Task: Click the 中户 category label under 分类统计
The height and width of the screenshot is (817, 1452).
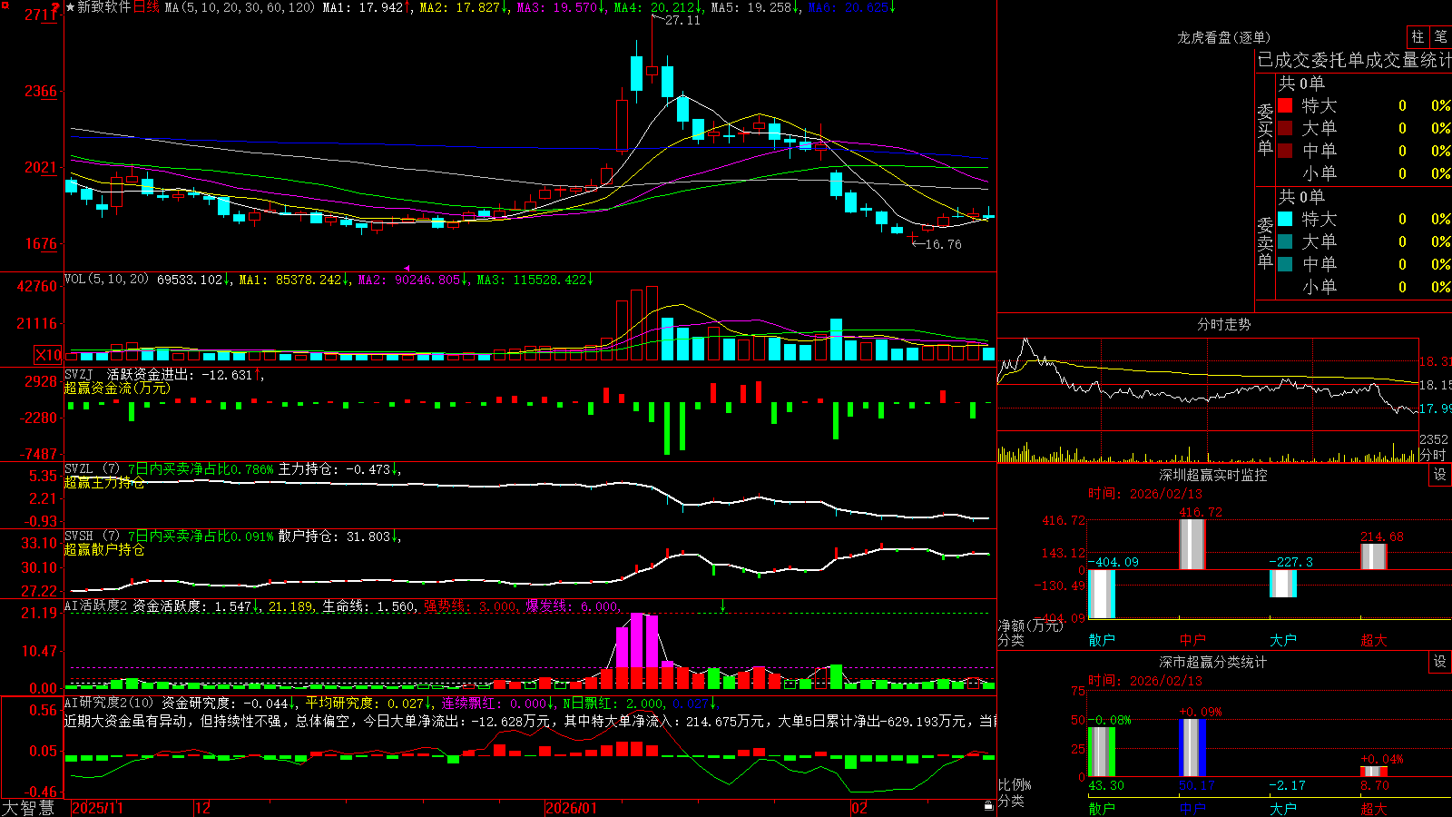Action: [x=1192, y=808]
